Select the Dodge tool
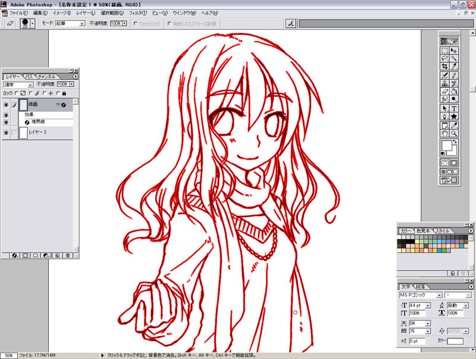Screen dimensions: 476x359 [x=454, y=99]
